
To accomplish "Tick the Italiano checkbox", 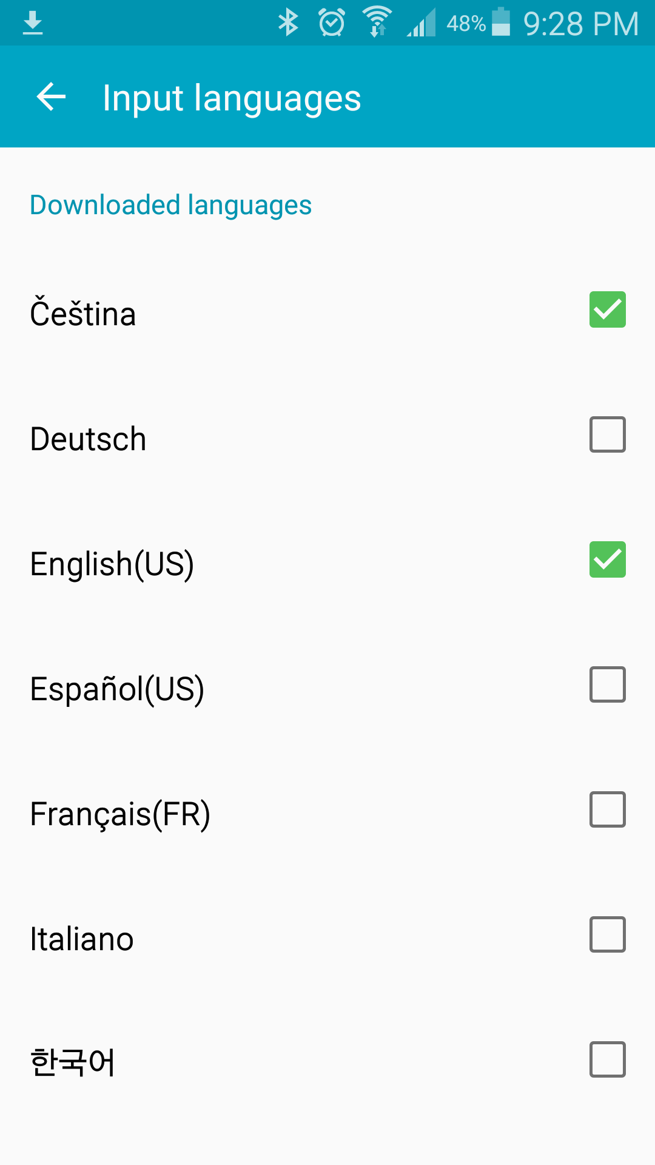I will click(607, 934).
